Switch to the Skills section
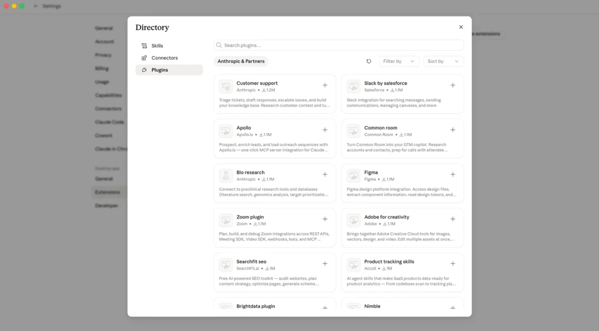The image size is (599, 331). click(x=169, y=46)
